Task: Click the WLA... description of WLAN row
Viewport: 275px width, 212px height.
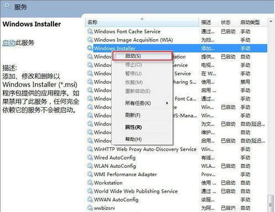Action: (208, 166)
